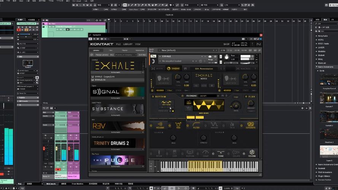Click the snapshot camera icon in Exhale header
This screenshot has height=190, width=338.
(x=210, y=57)
